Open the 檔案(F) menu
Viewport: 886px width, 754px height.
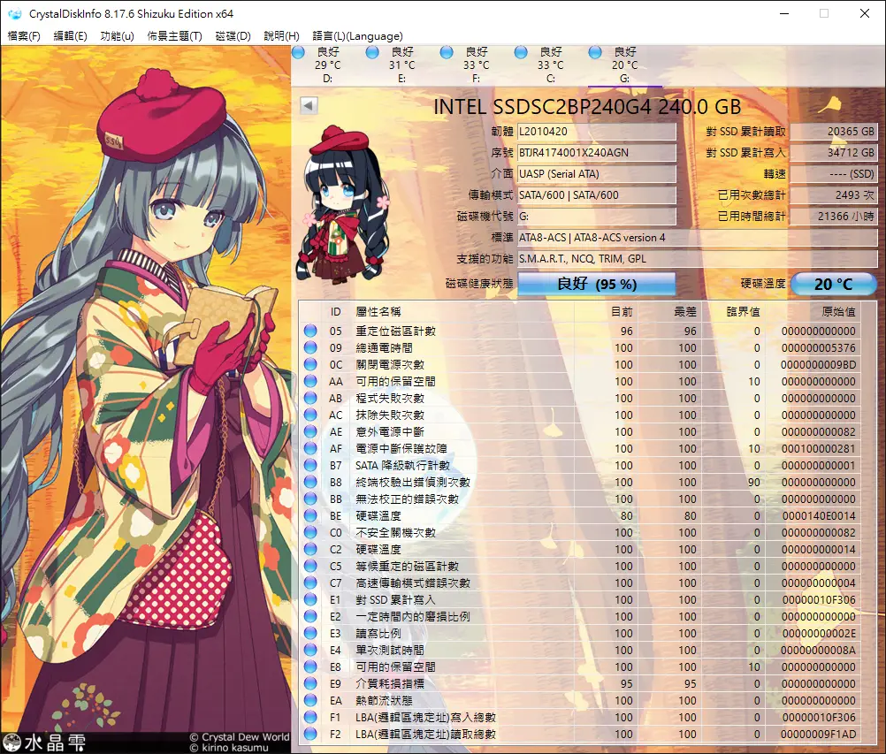tap(24, 36)
